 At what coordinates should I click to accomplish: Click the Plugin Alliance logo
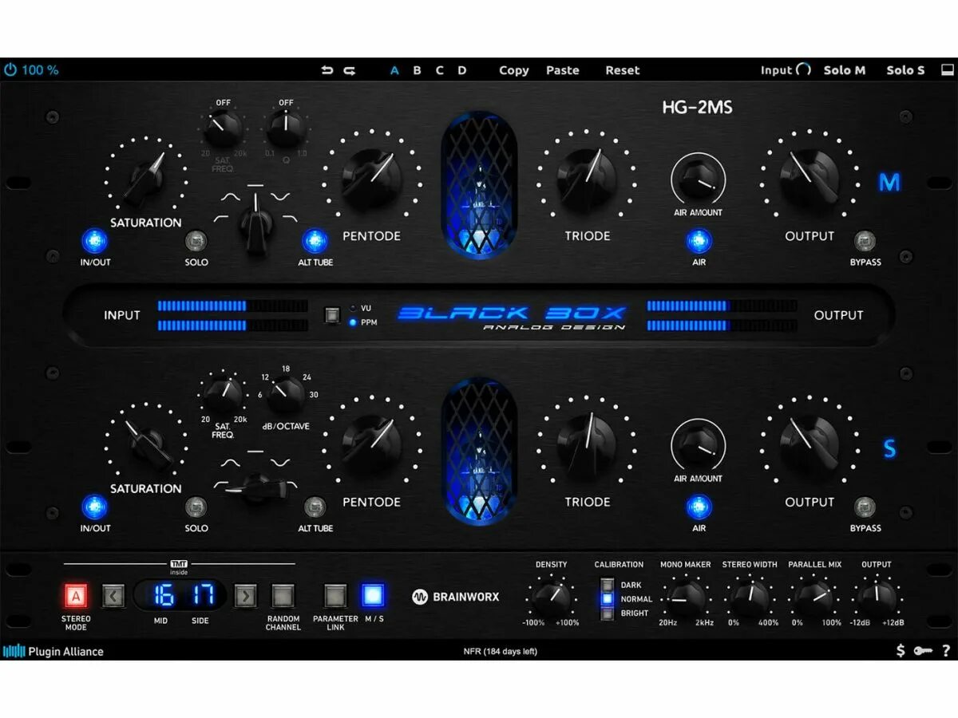point(53,651)
